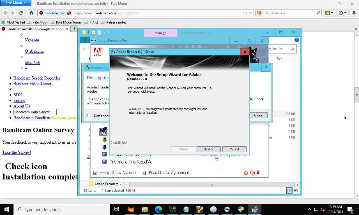Close the Bandicam installation tab
This screenshot has height=215, width=359.
[67, 29]
